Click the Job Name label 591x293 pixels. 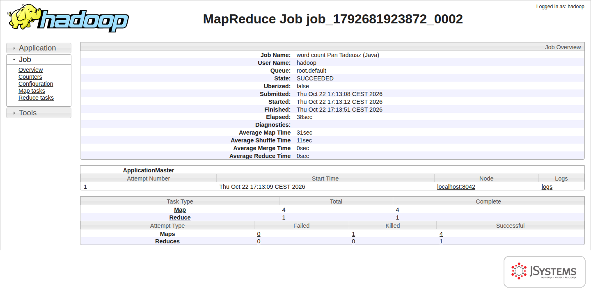276,55
